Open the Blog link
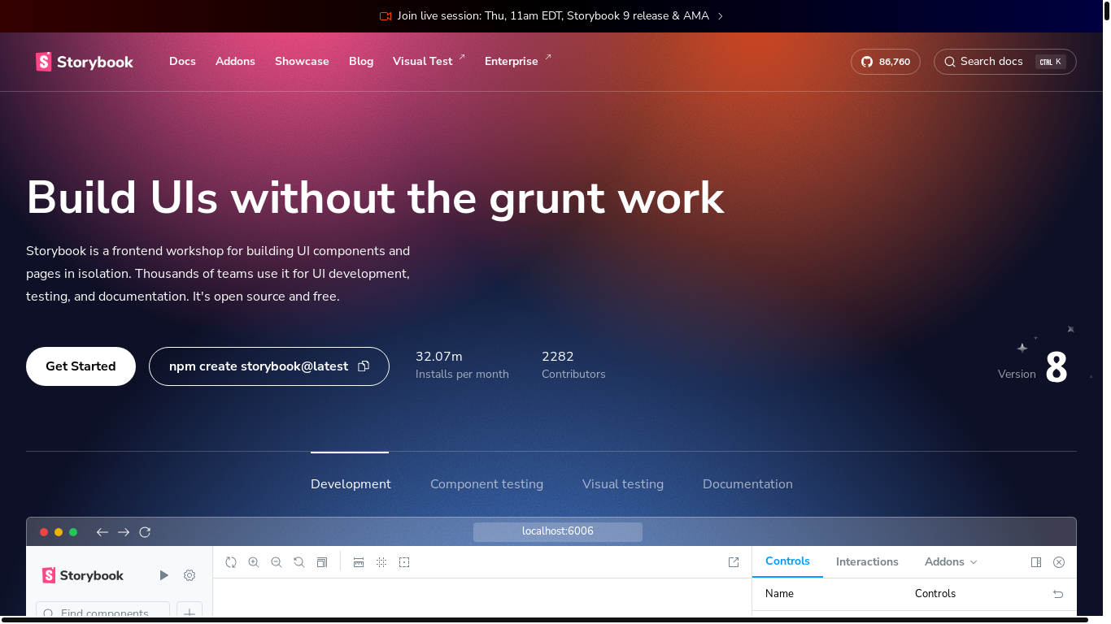The width and height of the screenshot is (1111, 624). 361,62
